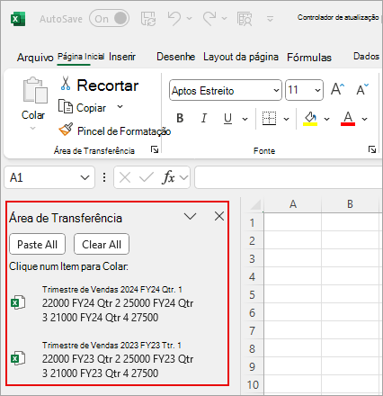Viewport: 383px width, 396px height.
Task: Click the cancel X in formula bar
Action: 125,177
